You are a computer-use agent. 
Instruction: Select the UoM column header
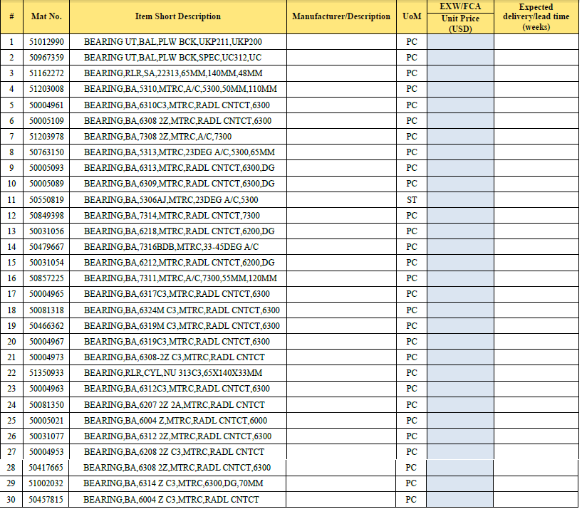(x=411, y=16)
